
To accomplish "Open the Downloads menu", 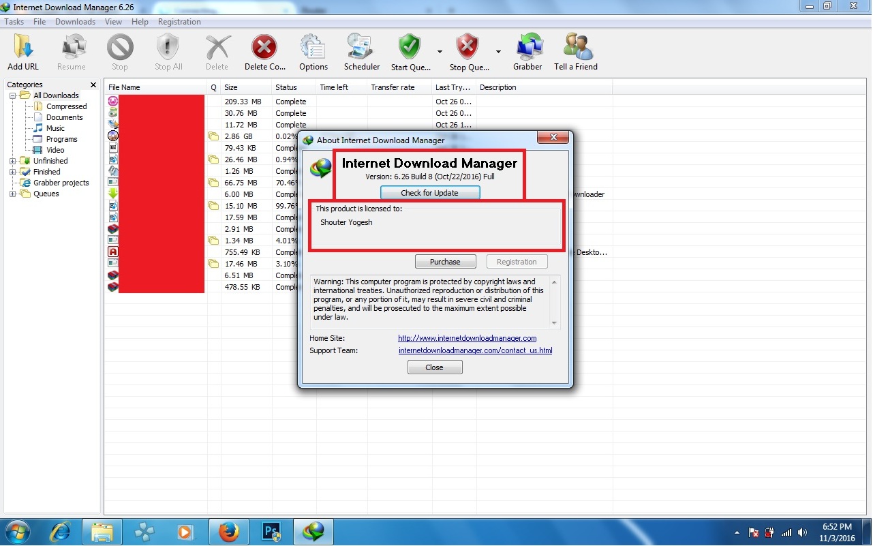I will 75,22.
